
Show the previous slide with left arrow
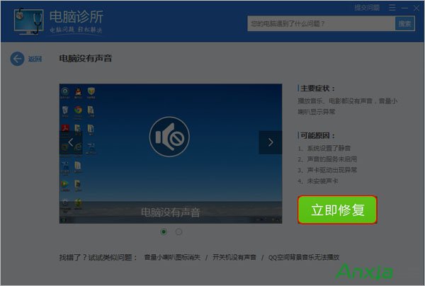click(x=71, y=142)
